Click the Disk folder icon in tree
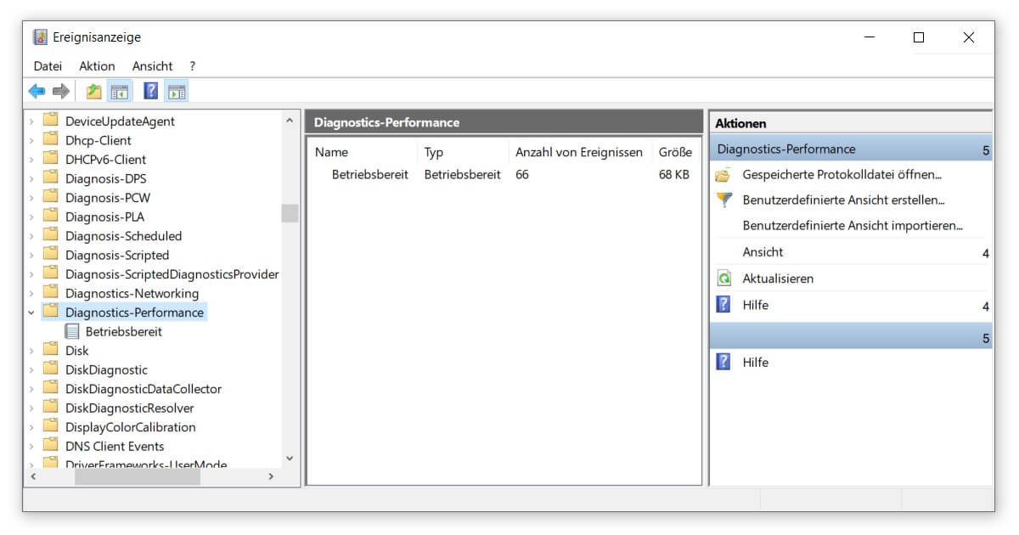Screen dimensions: 1019x535 [51, 351]
